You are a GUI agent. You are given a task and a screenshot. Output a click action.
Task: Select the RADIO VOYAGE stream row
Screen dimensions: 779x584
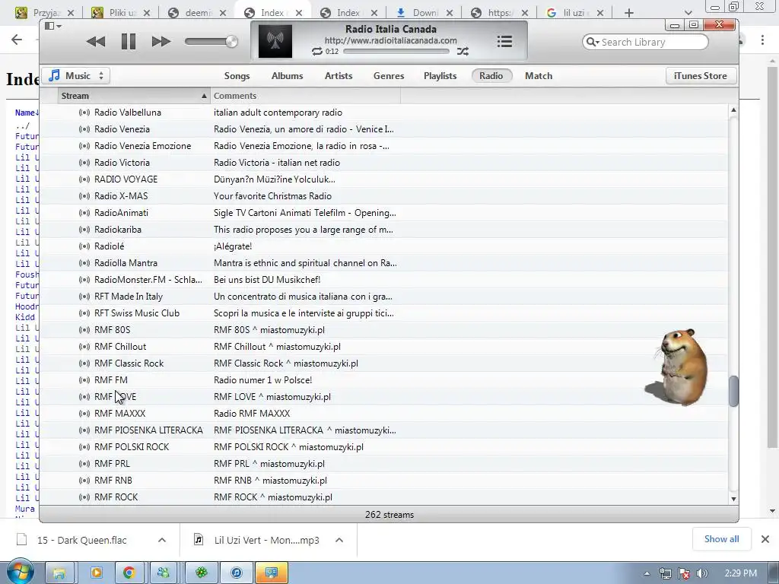tap(383, 179)
